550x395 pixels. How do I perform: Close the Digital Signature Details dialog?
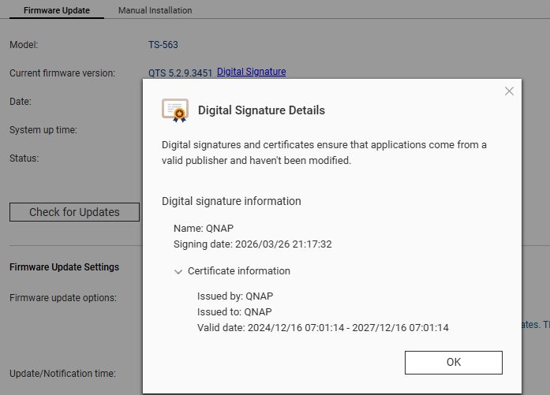point(509,91)
